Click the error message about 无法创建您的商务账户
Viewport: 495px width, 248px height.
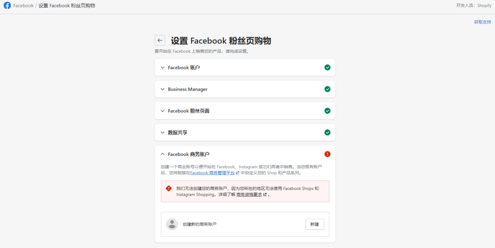tap(247, 192)
